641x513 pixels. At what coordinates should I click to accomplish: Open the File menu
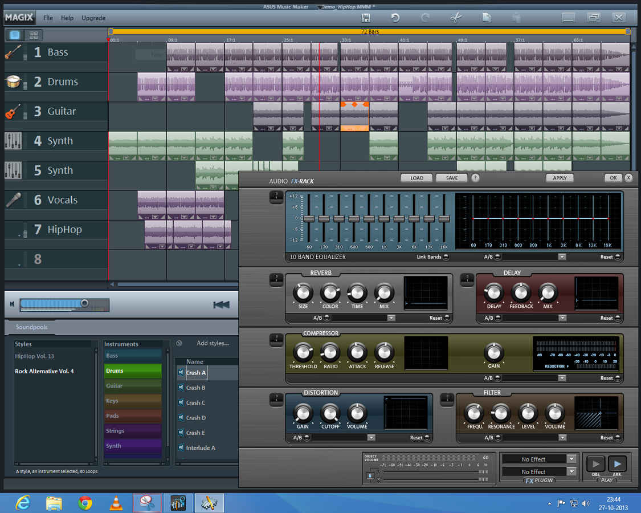click(48, 18)
